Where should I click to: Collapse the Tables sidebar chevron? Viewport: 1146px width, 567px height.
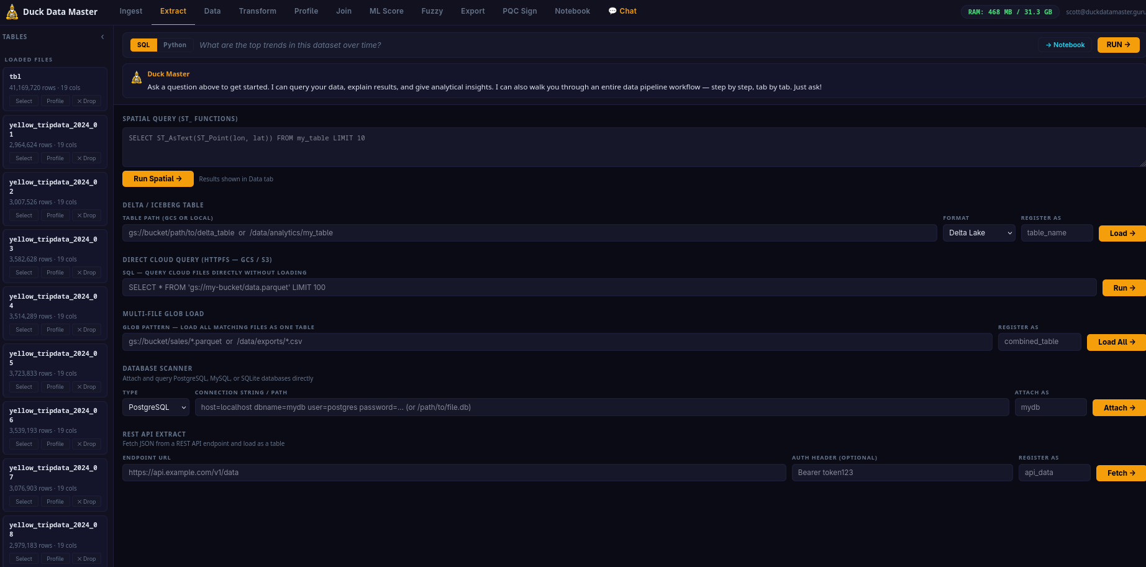[102, 37]
